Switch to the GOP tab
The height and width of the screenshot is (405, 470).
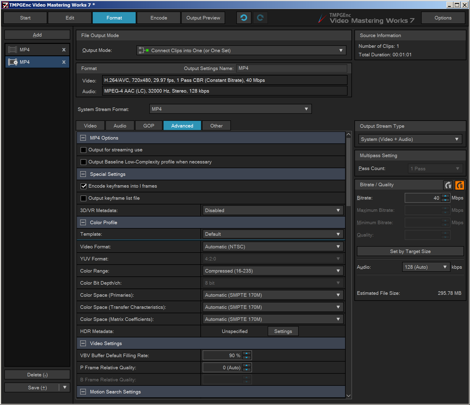[x=149, y=126]
